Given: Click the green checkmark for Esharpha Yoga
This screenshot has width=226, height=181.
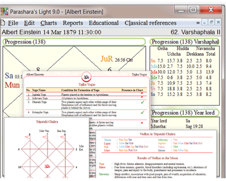Looking at the screenshot, I should coord(142,112).
